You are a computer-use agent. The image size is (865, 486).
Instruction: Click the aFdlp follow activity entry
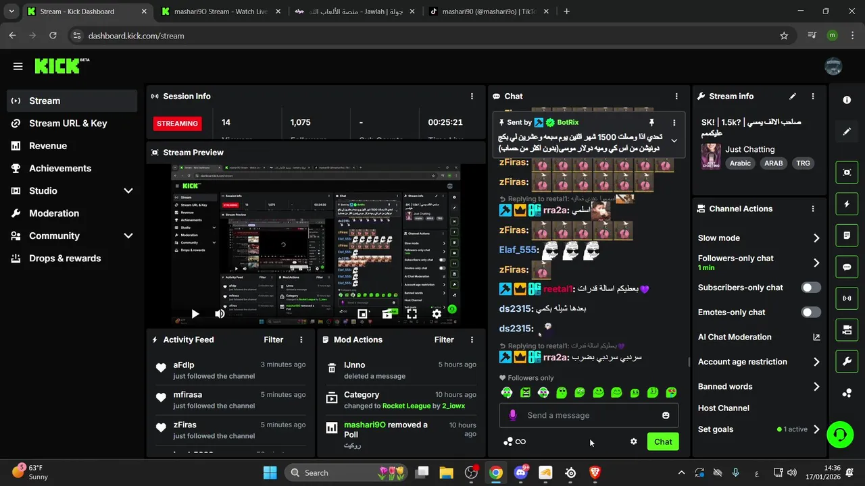230,370
